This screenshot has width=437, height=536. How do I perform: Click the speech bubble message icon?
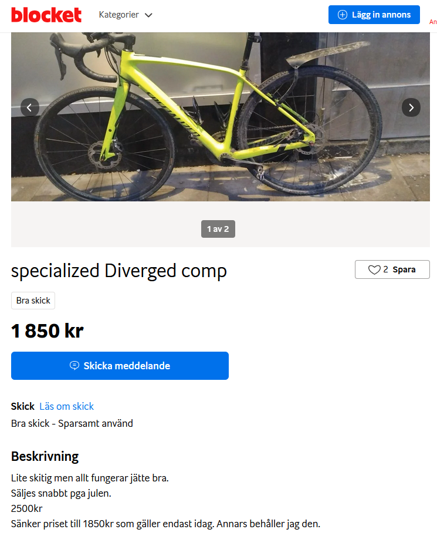pos(74,366)
